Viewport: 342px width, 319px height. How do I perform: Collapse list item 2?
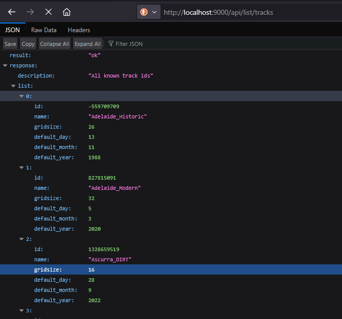point(21,239)
